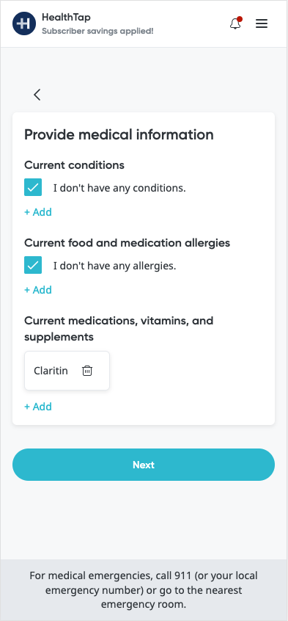The width and height of the screenshot is (288, 621).
Task: Uncheck the no conditions checkbox
Action: [x=33, y=187]
